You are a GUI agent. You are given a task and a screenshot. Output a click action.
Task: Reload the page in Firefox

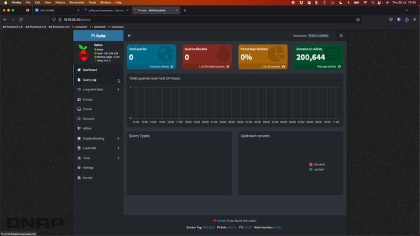coord(21,20)
